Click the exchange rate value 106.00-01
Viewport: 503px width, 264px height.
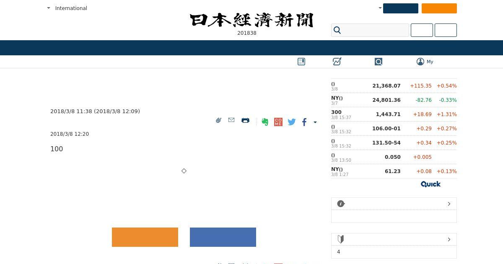click(x=386, y=128)
